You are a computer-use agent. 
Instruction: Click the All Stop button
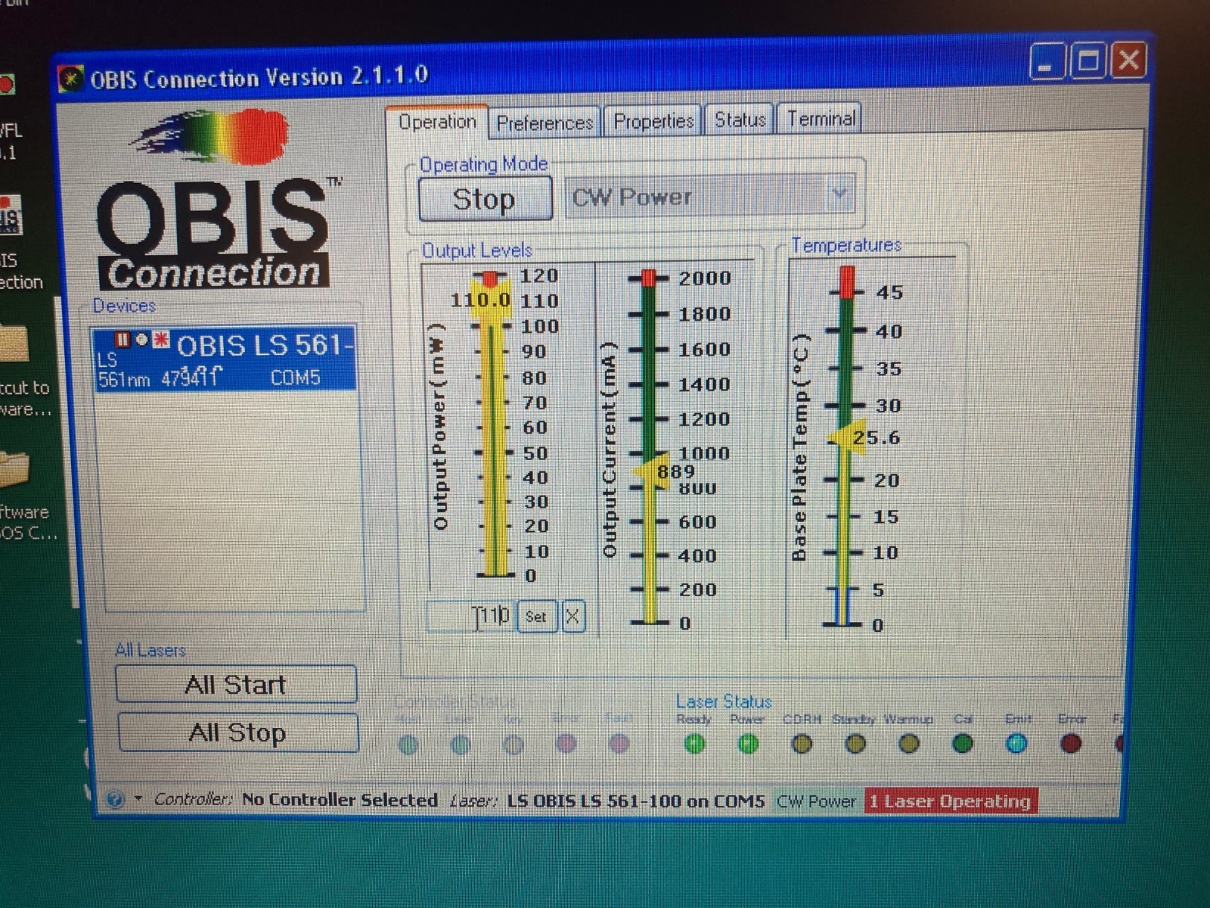tap(237, 732)
